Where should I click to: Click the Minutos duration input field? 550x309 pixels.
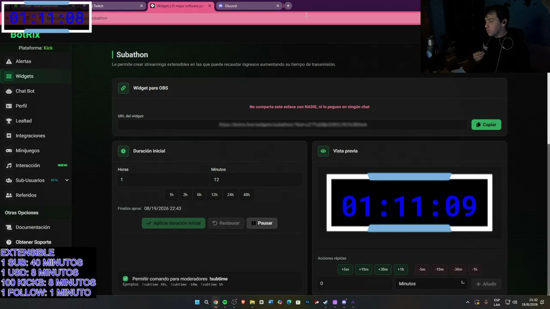pos(256,180)
